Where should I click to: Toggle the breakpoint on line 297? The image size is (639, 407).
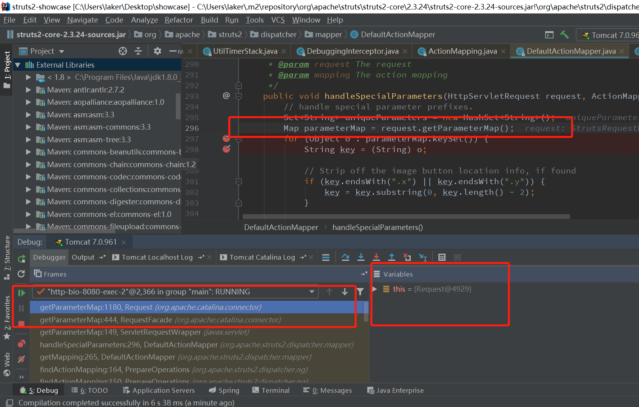[226, 138]
